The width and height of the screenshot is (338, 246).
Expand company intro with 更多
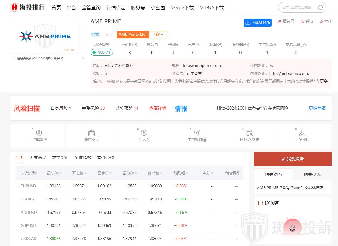[324, 81]
